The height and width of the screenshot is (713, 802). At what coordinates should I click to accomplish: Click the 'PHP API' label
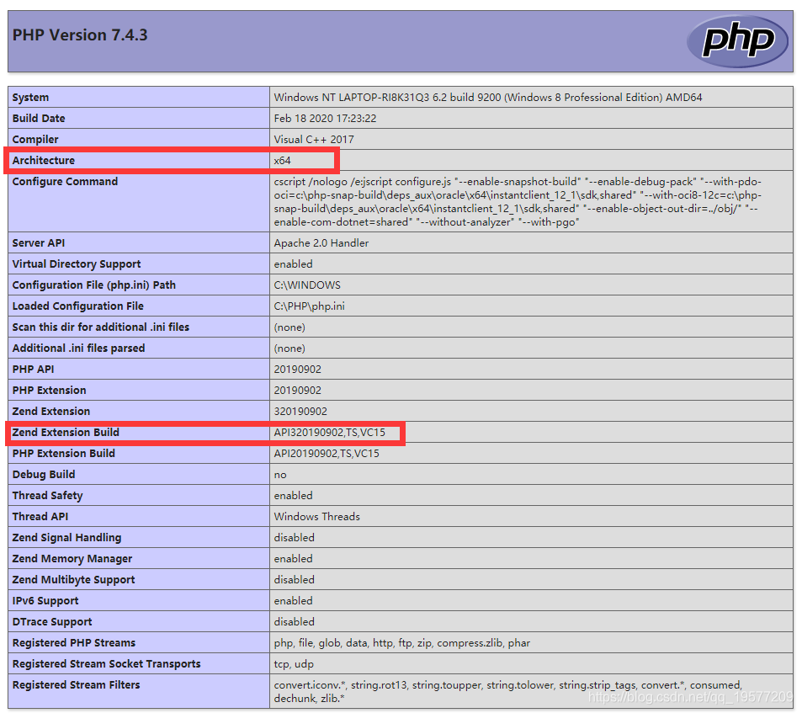pos(34,369)
